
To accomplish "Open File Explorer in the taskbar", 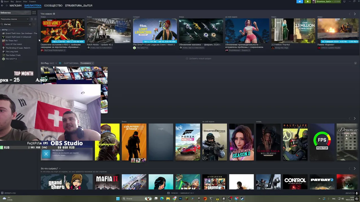I will pos(168,199).
